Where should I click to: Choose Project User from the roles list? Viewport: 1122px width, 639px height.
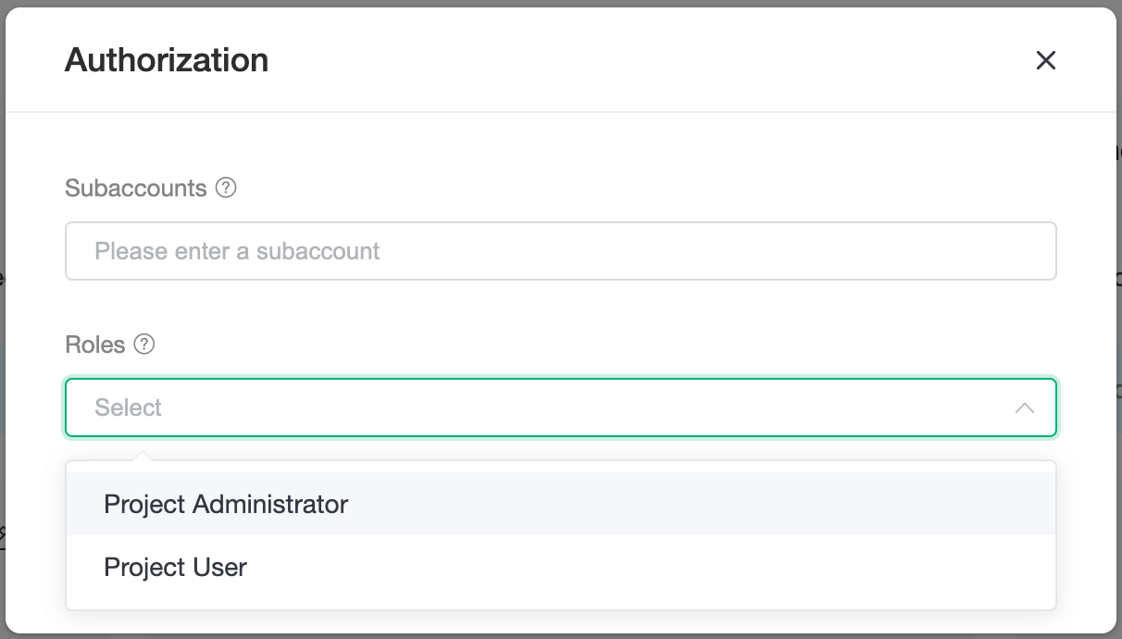(176, 567)
